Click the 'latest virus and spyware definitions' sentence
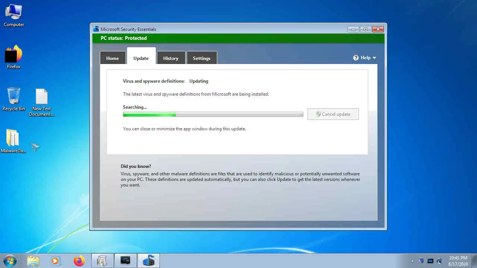Viewport: 477px width, 268px height. point(196,94)
